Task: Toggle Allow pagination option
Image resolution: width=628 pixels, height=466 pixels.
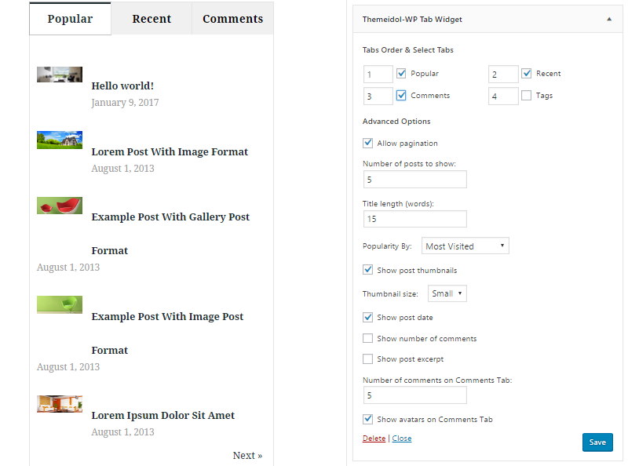Action: click(368, 144)
